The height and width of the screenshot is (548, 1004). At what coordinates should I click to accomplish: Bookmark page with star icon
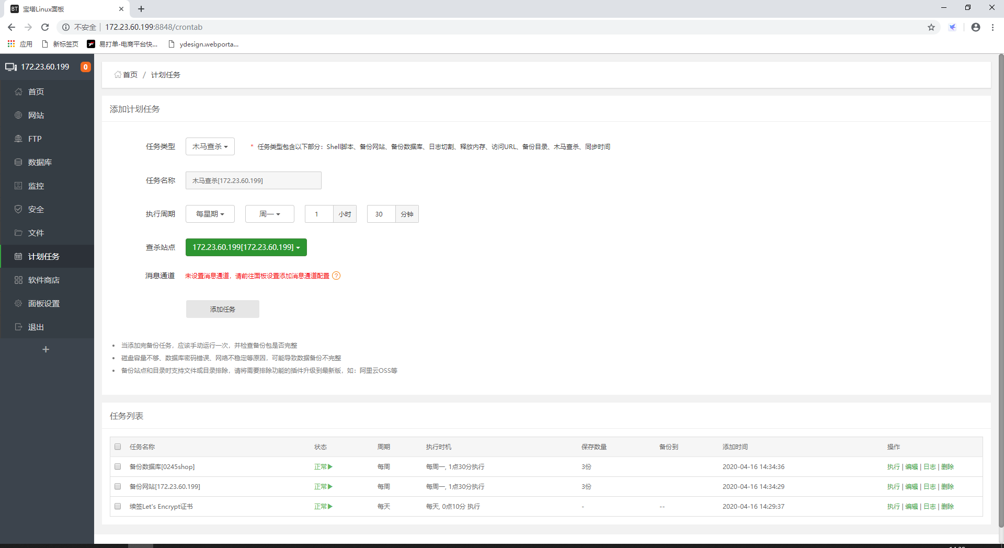pyautogui.click(x=931, y=27)
